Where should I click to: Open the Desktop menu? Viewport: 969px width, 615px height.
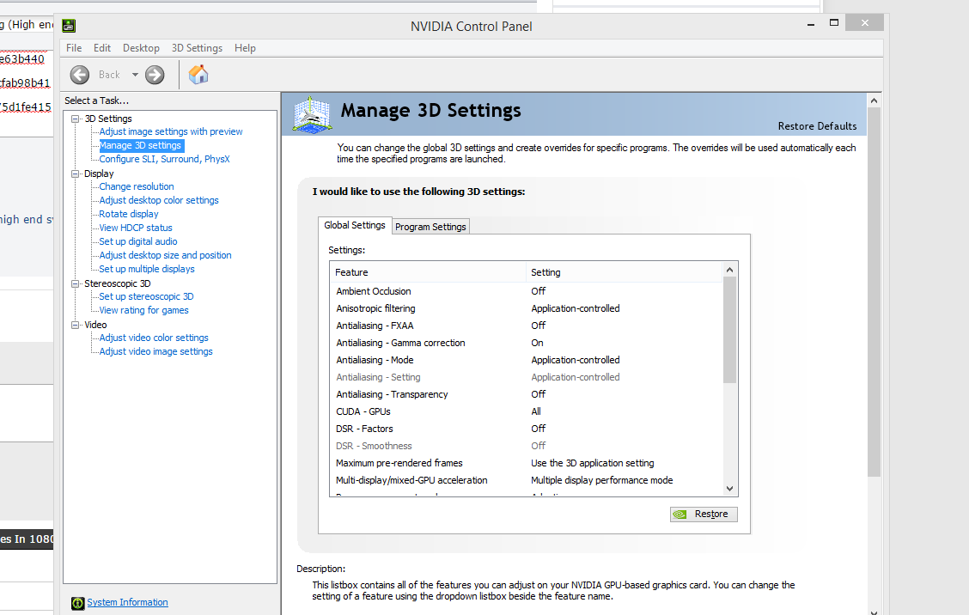(141, 47)
